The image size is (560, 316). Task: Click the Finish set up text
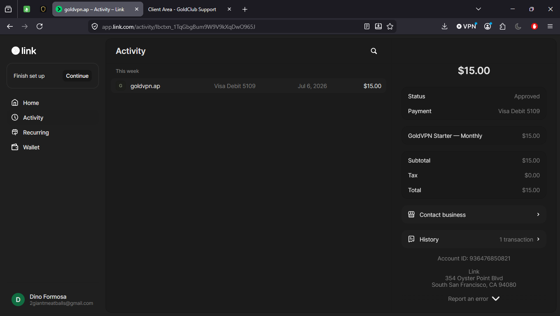pos(29,76)
